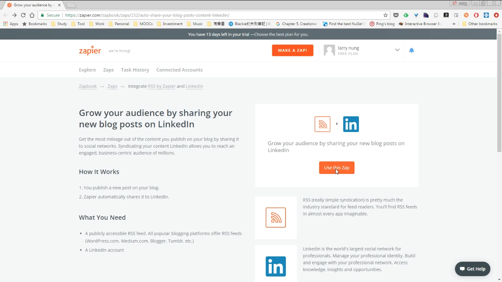Click the Zapier logo
502x282 pixels.
click(x=90, y=51)
